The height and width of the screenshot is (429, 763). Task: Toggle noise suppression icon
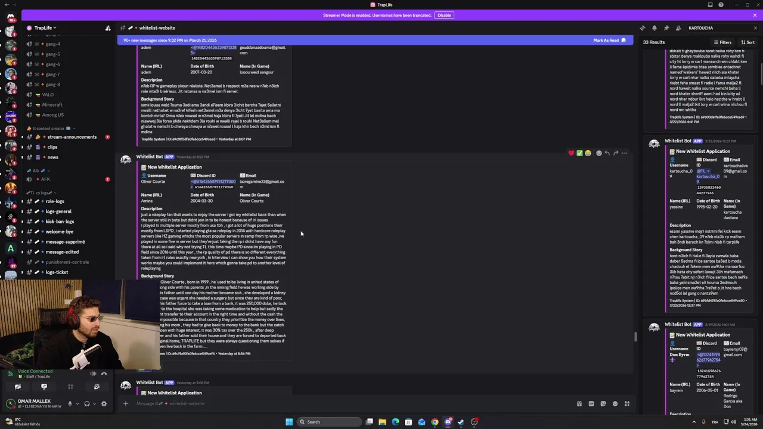(x=93, y=374)
